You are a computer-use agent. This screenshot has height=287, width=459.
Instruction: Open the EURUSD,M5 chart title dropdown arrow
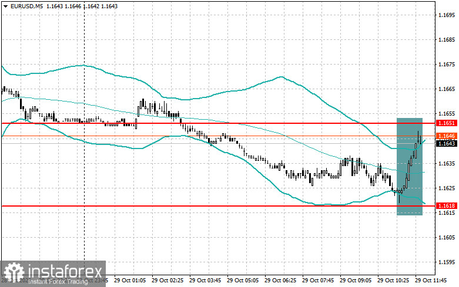5,6
